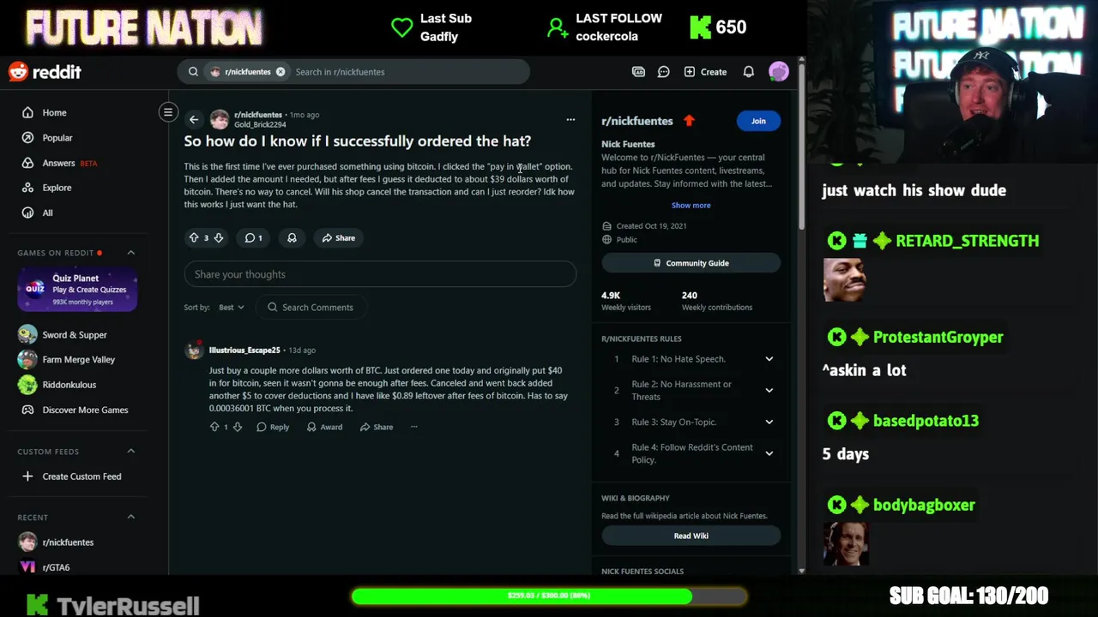Share the hat order post
The width and height of the screenshot is (1098, 617).
[338, 238]
